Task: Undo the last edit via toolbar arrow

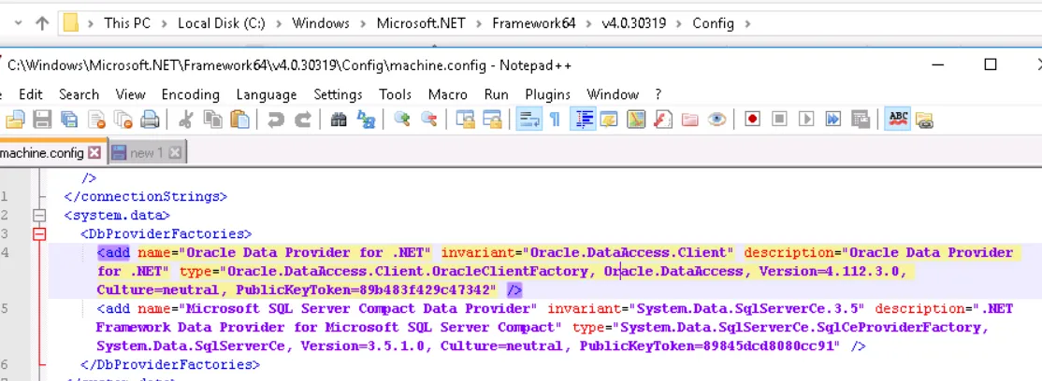Action: pos(275,120)
